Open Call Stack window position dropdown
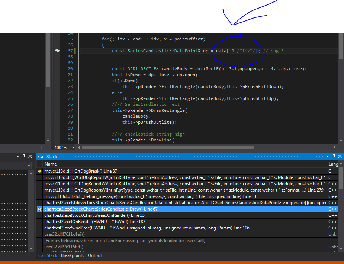This screenshot has width=344, height=264. tap(328, 156)
